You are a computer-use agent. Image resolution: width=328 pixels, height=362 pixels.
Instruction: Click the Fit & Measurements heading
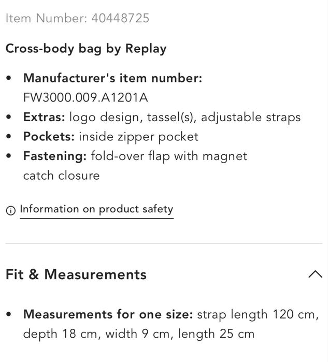point(76,274)
